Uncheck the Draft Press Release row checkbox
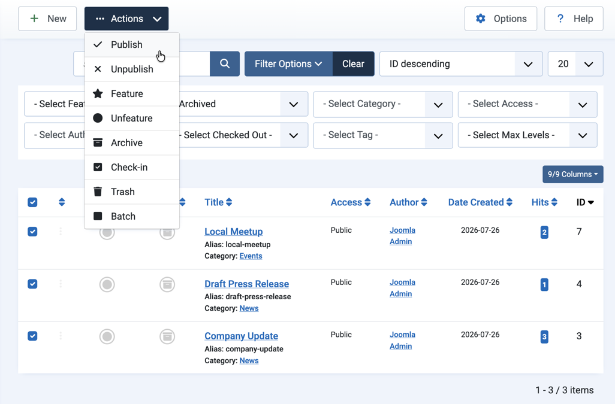The width and height of the screenshot is (615, 404). [x=32, y=284]
